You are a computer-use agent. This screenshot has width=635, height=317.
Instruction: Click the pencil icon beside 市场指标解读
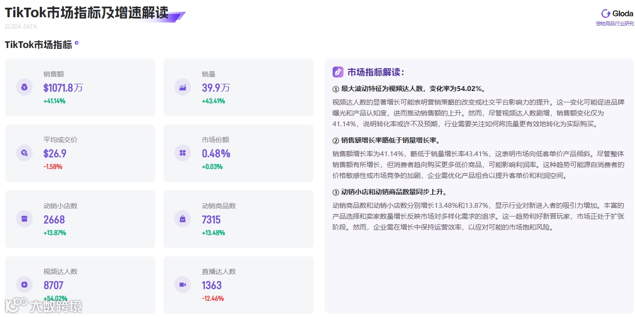[338, 72]
